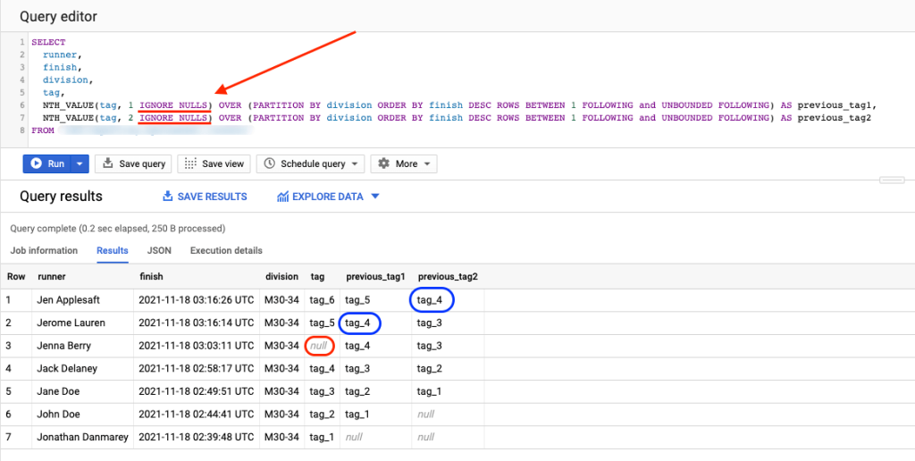Click the Query complete status text
Image resolution: width=915 pixels, height=461 pixels.
[x=118, y=228]
